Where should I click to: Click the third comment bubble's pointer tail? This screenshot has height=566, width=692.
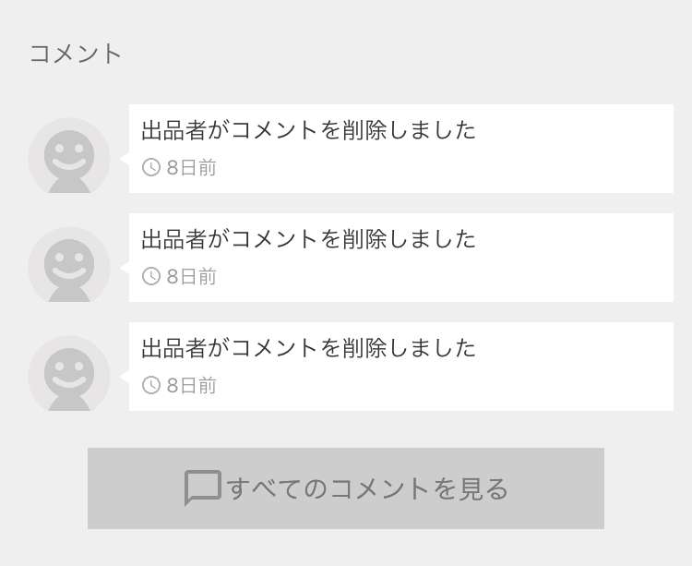point(125,376)
